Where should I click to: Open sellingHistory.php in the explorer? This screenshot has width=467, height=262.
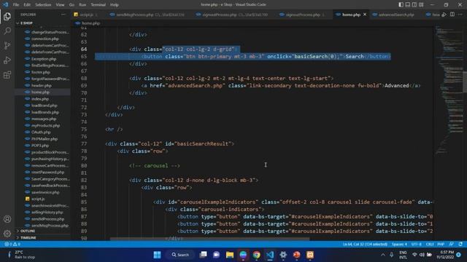[47, 212]
